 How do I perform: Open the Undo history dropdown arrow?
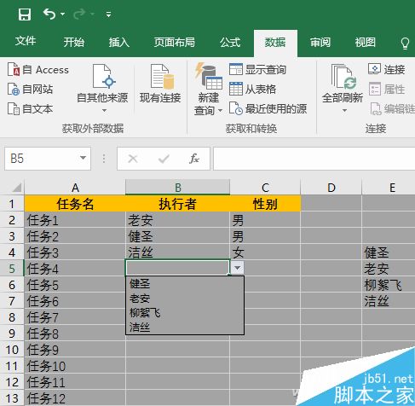[63, 14]
